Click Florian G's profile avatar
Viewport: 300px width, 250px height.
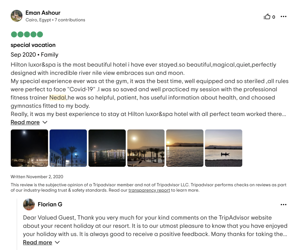(x=29, y=204)
